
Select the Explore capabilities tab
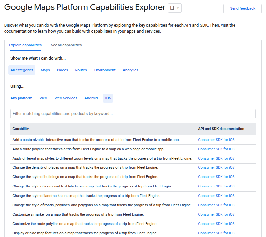click(25, 45)
